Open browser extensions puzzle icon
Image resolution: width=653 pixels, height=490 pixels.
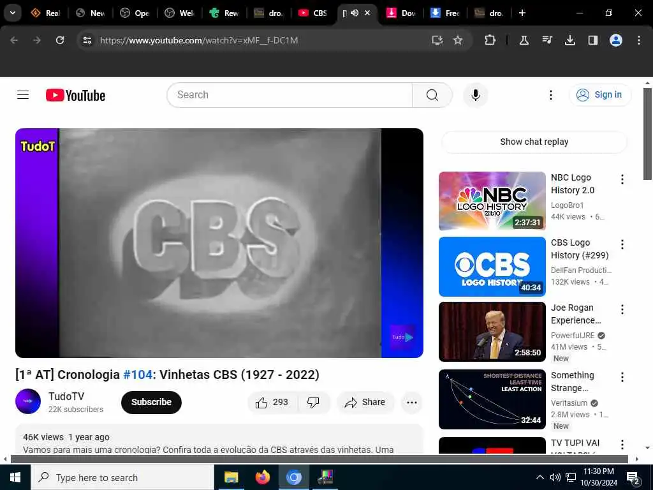point(490,40)
